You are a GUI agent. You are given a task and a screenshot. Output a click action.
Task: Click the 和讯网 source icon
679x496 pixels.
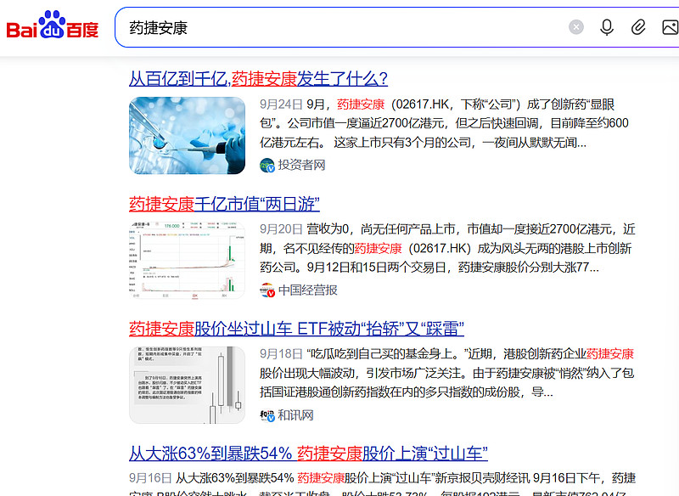coord(267,415)
